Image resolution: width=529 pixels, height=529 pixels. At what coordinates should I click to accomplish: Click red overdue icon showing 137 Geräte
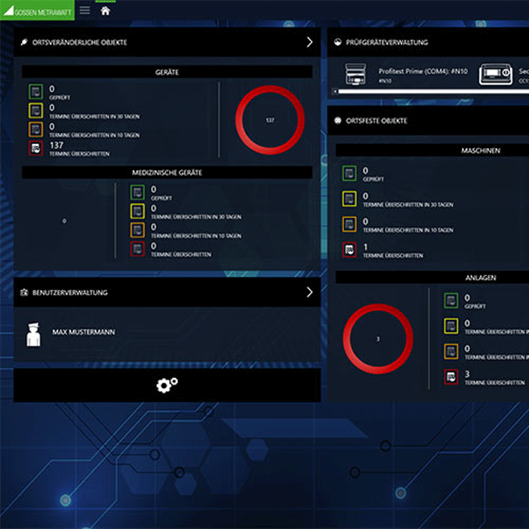coord(35,149)
